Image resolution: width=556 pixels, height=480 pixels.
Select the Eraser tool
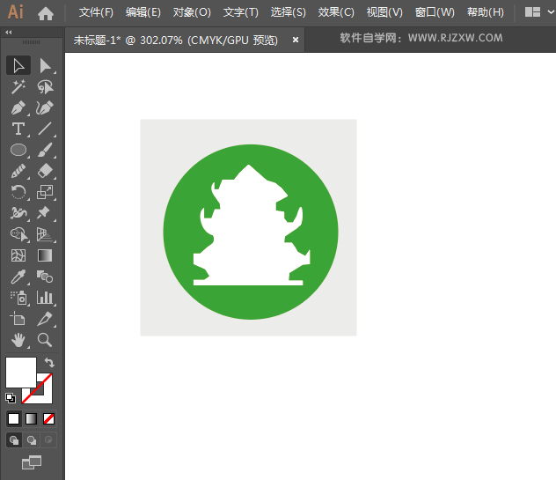45,171
